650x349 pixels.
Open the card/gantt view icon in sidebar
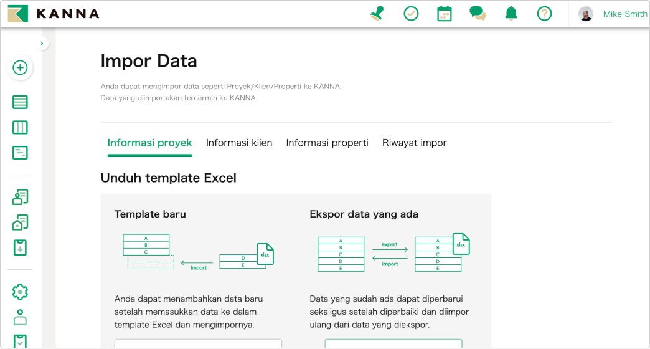pyautogui.click(x=20, y=153)
